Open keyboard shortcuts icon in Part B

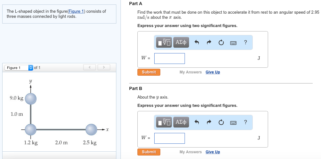(233, 122)
